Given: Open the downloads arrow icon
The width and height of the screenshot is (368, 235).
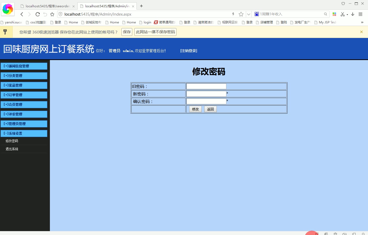Looking at the screenshot, I should (353, 14).
